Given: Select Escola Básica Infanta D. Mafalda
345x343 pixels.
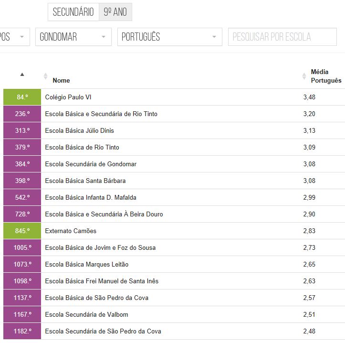Looking at the screenshot, I should point(174,198).
